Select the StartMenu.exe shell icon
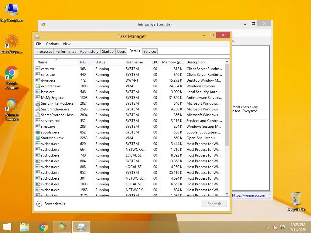 [38, 138]
